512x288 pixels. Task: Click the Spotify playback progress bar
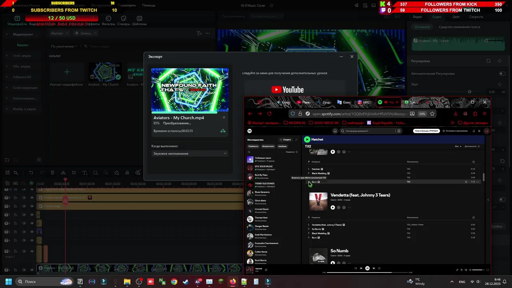click(x=367, y=272)
